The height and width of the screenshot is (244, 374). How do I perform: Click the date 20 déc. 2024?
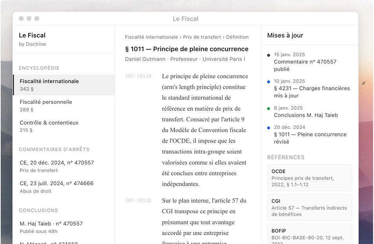289,127
